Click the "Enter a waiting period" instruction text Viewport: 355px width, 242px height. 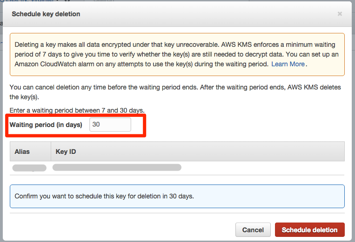(77, 110)
